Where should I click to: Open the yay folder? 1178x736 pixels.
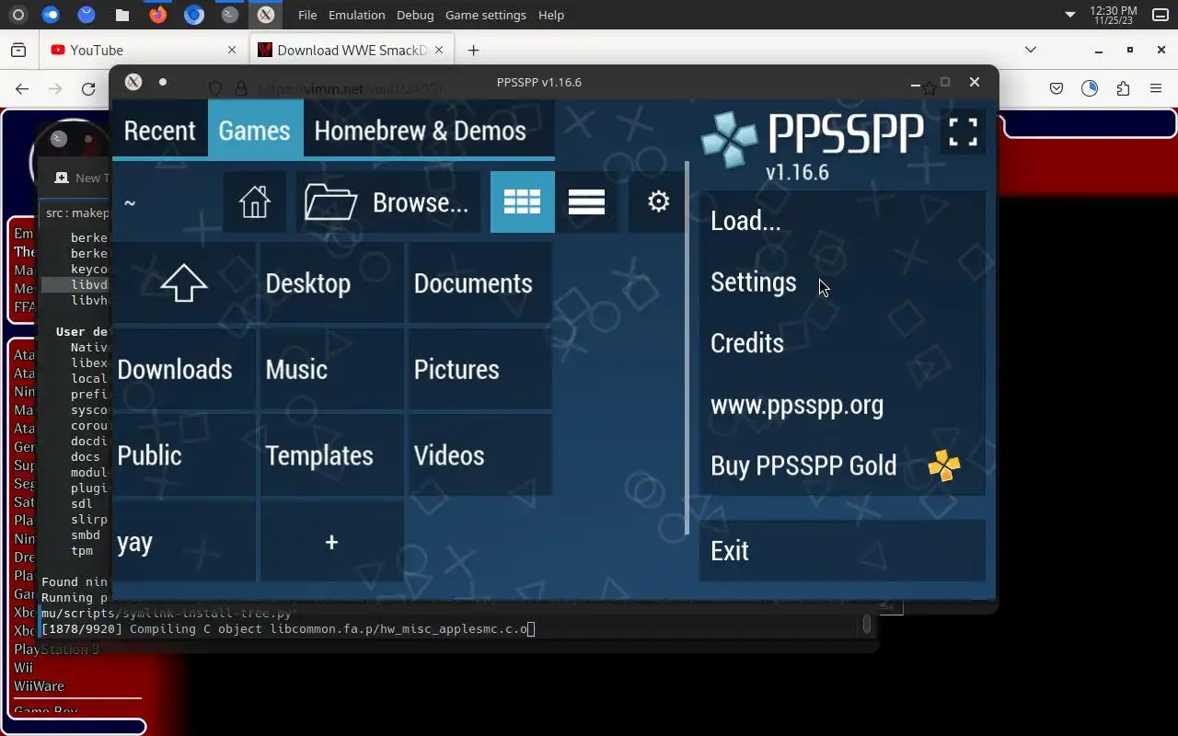coord(184,542)
